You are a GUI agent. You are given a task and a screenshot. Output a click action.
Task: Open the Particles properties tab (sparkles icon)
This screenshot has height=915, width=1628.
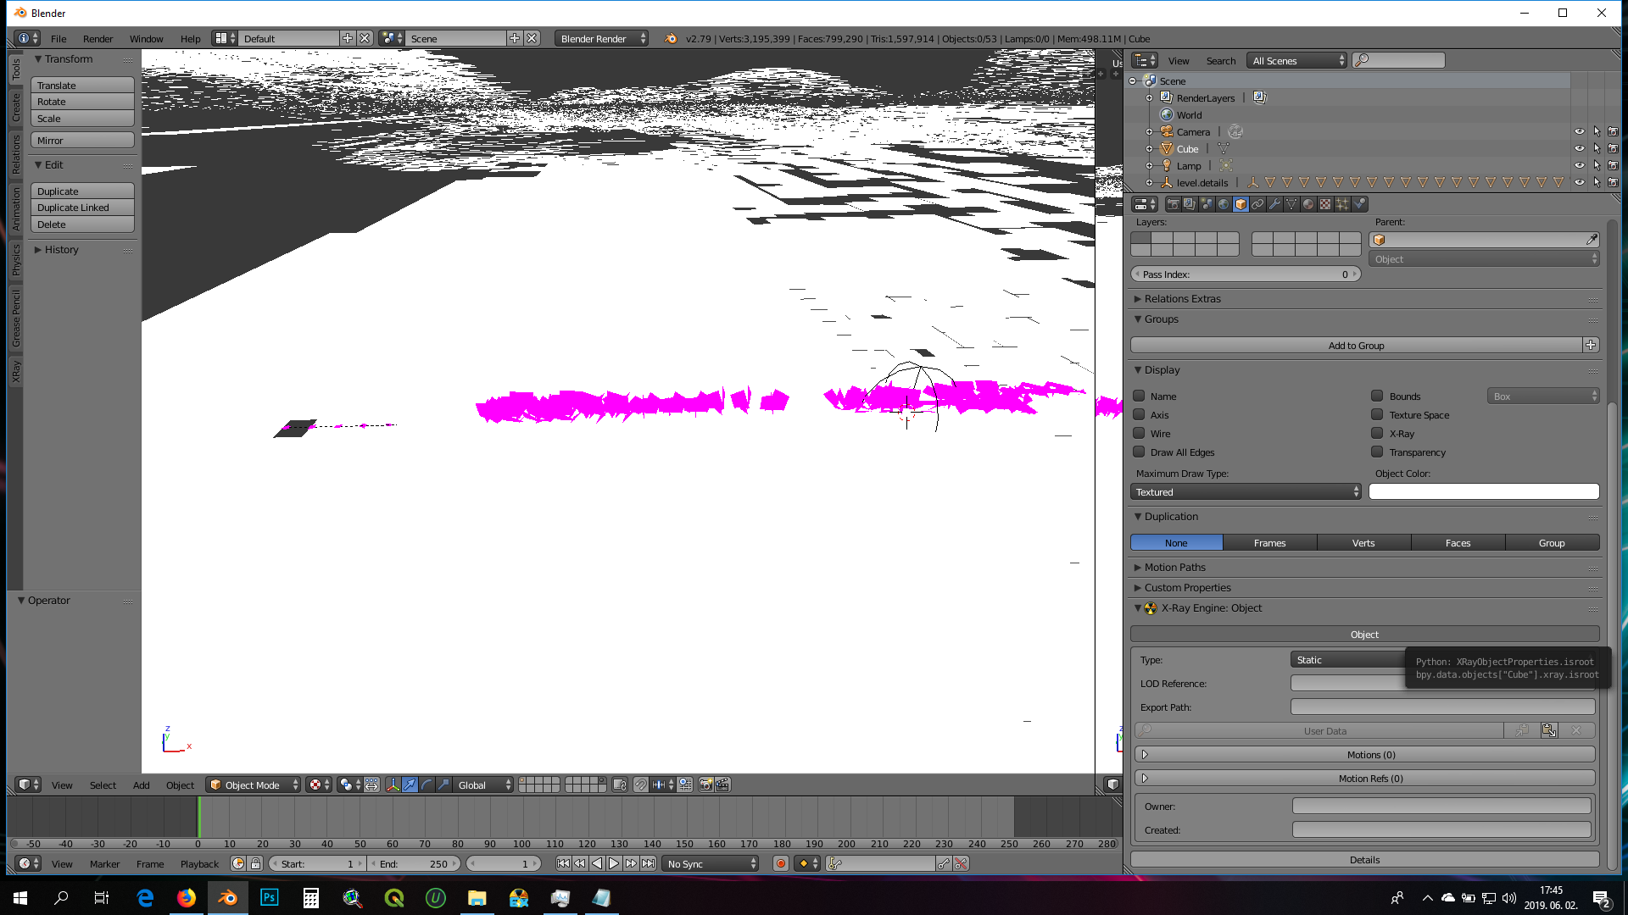(1341, 204)
